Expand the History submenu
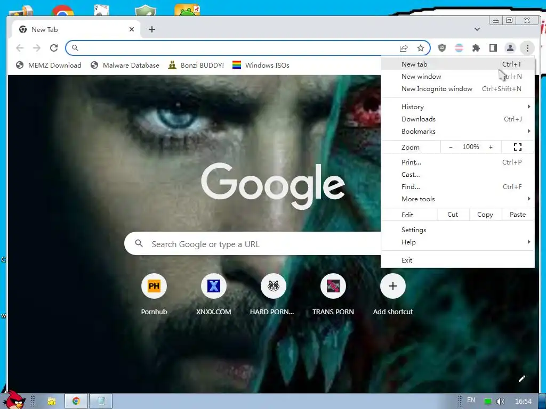The image size is (546, 409). [x=457, y=107]
